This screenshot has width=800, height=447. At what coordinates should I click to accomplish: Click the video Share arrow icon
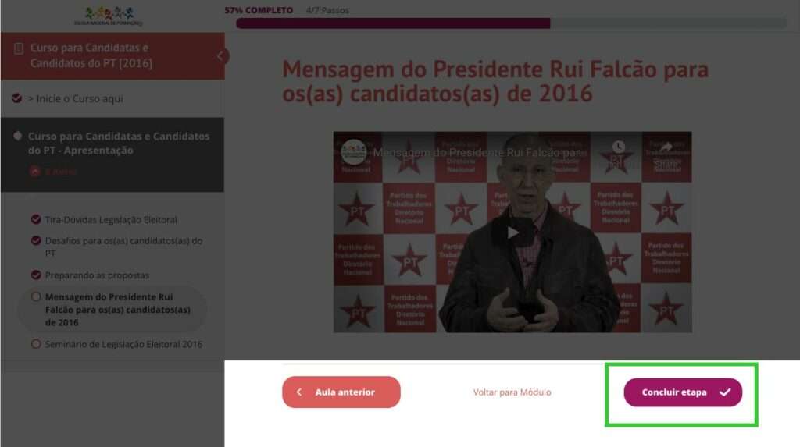(x=666, y=147)
